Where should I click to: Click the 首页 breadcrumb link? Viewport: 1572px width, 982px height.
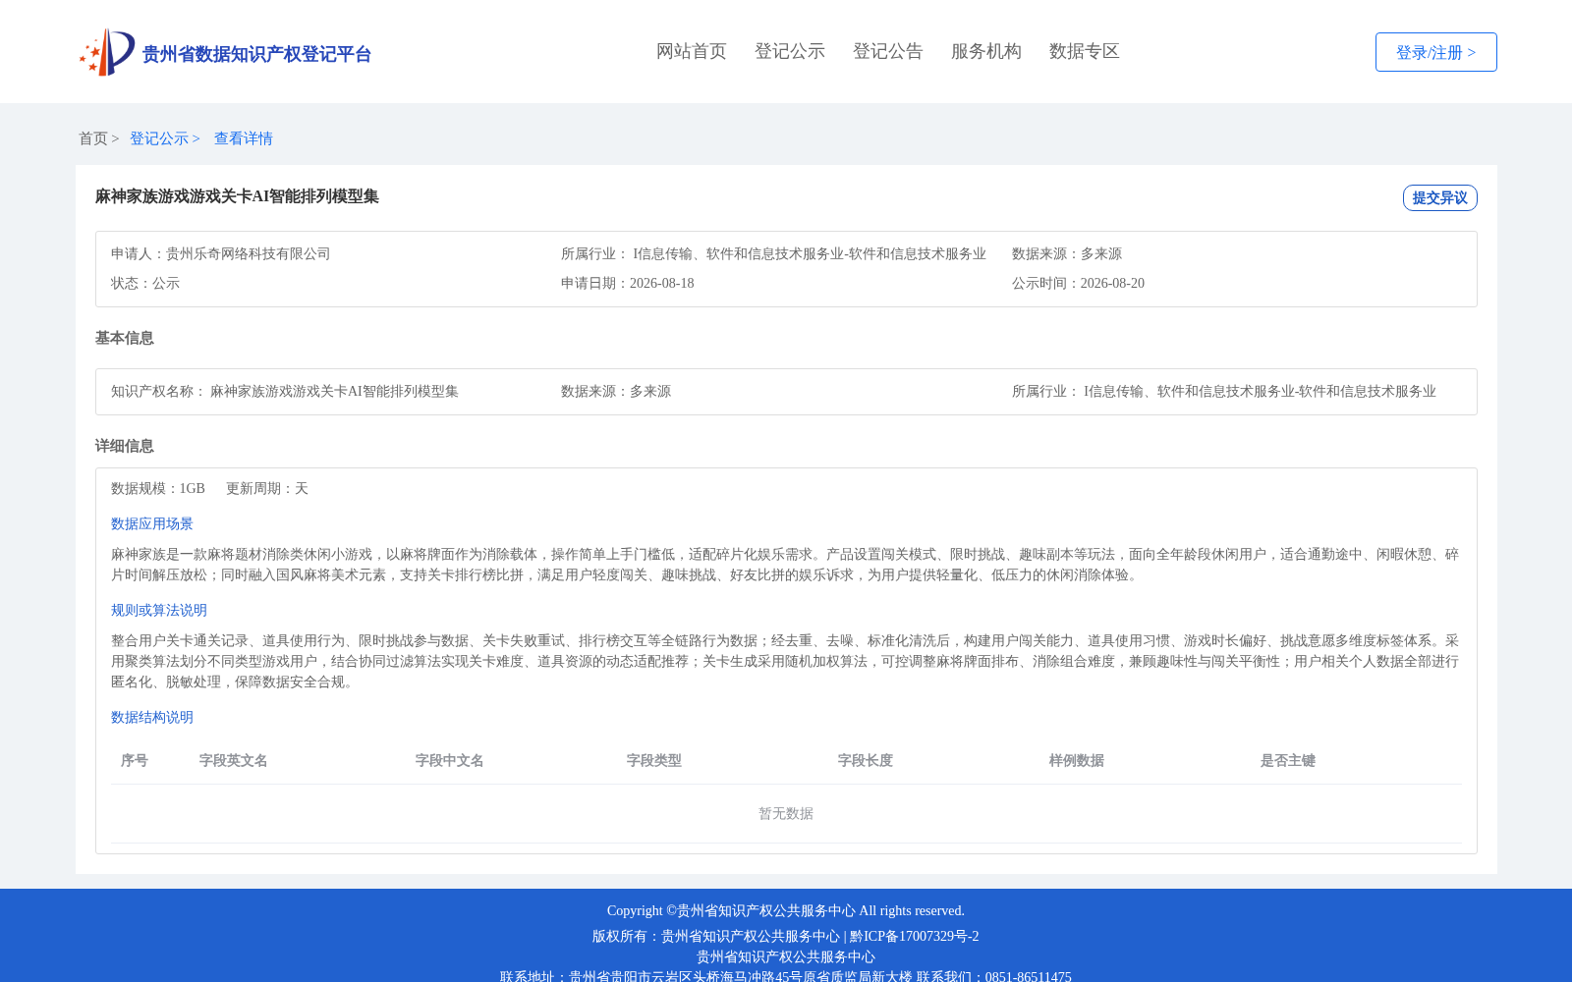pos(93,138)
